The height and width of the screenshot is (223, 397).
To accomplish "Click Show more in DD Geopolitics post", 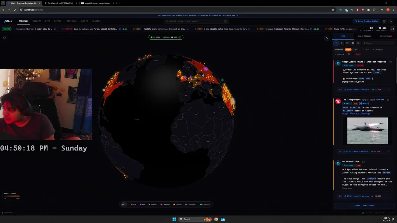I will point(347,188).
